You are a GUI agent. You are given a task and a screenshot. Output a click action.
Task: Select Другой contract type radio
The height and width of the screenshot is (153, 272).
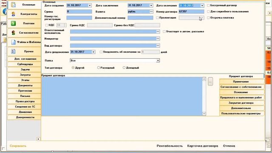click(x=73, y=68)
